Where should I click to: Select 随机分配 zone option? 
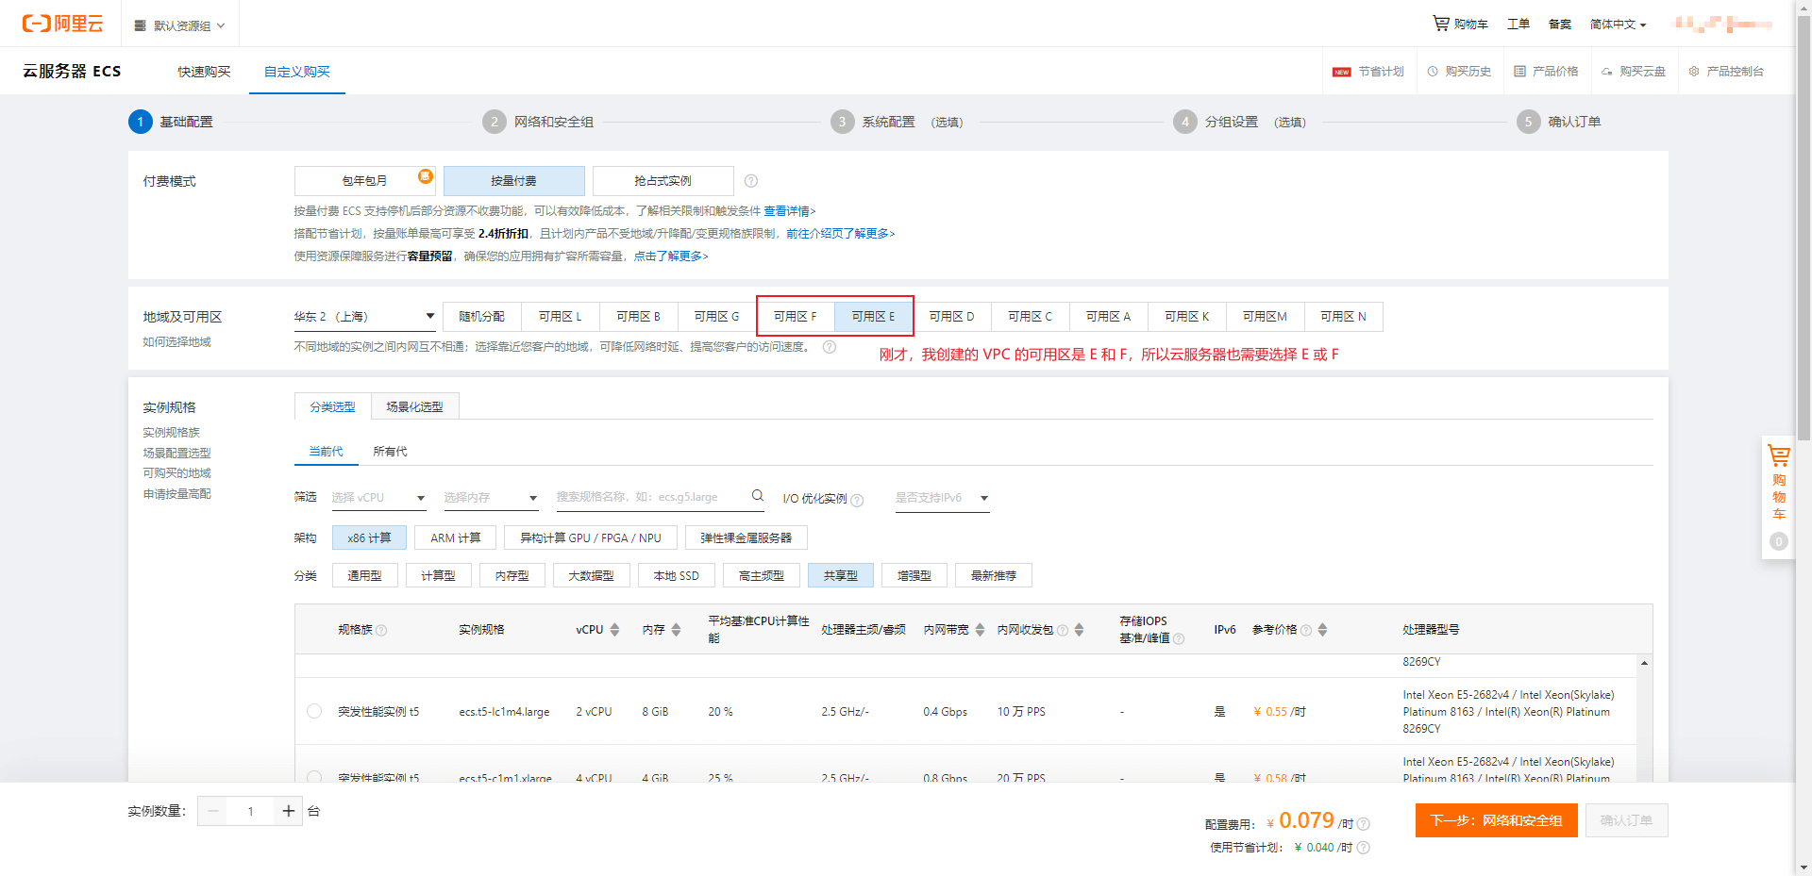(x=481, y=317)
